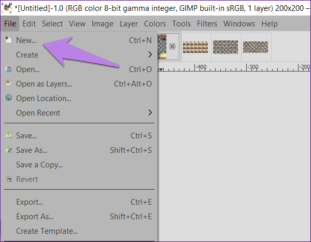Viewport: 311px width, 242px height.
Task: Click the folder icon beside Open...
Action: pos(8,69)
